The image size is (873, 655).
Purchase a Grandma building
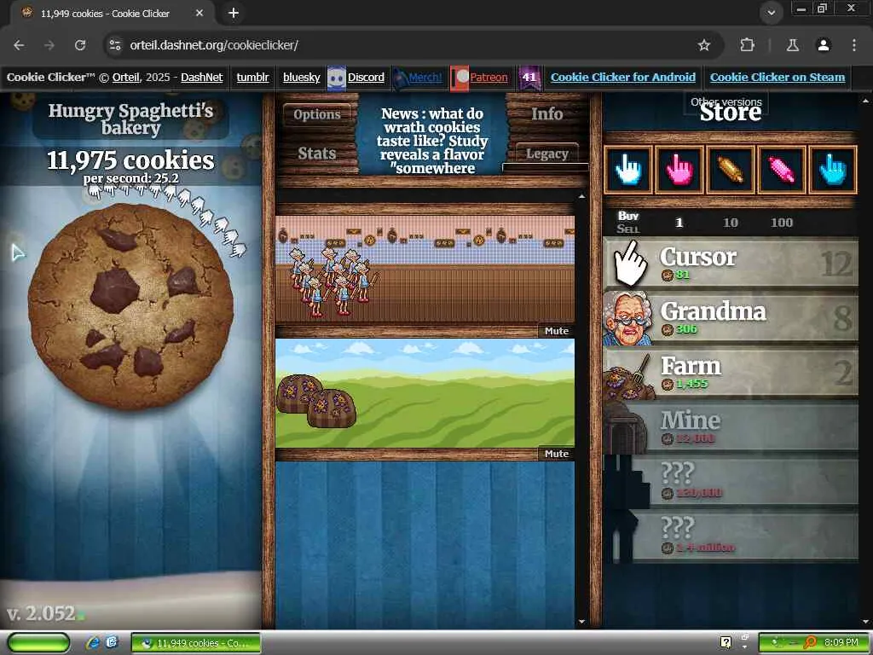pos(731,317)
